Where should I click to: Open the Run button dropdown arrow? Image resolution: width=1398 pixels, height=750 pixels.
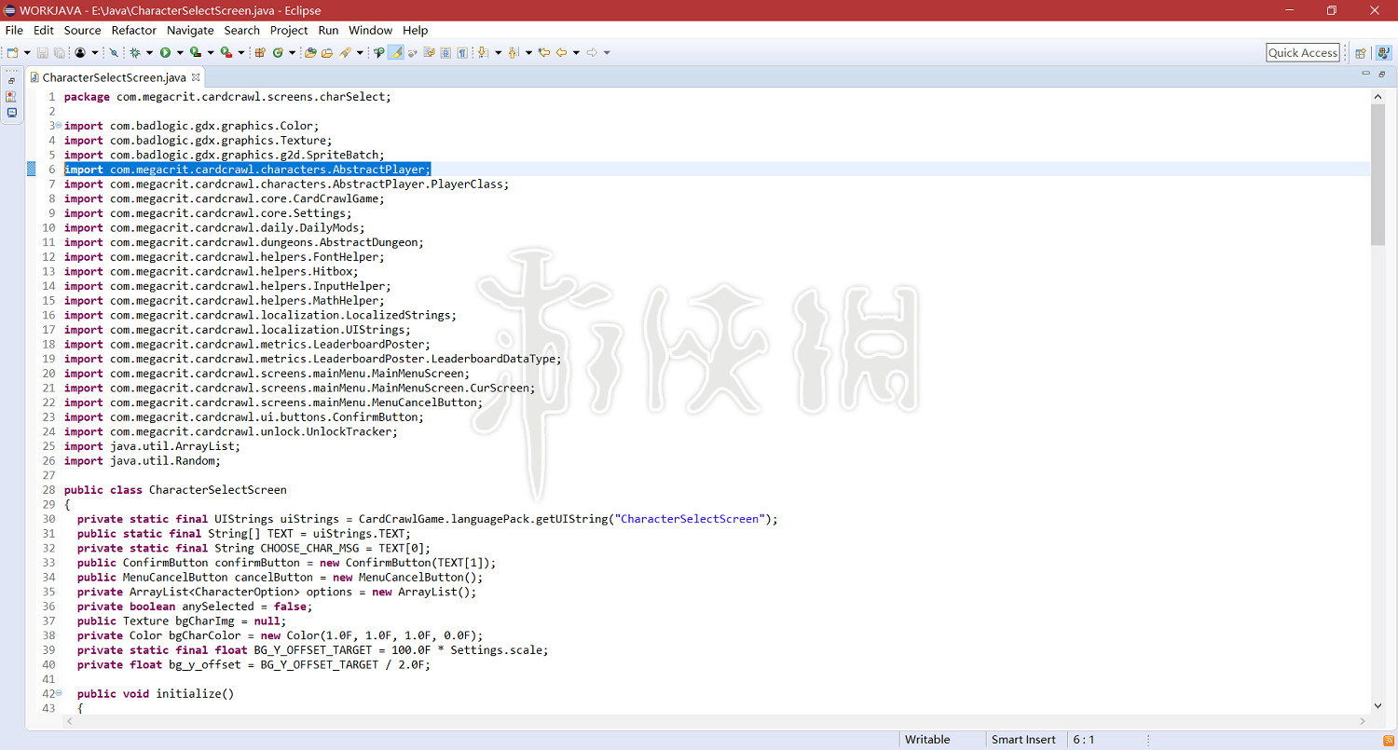pyautogui.click(x=179, y=53)
